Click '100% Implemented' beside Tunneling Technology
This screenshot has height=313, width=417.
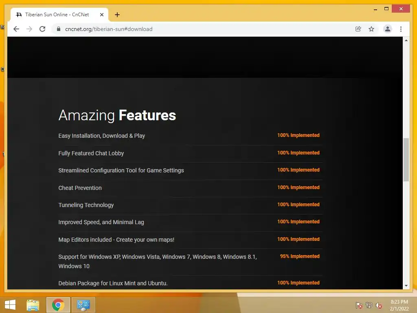coord(298,205)
